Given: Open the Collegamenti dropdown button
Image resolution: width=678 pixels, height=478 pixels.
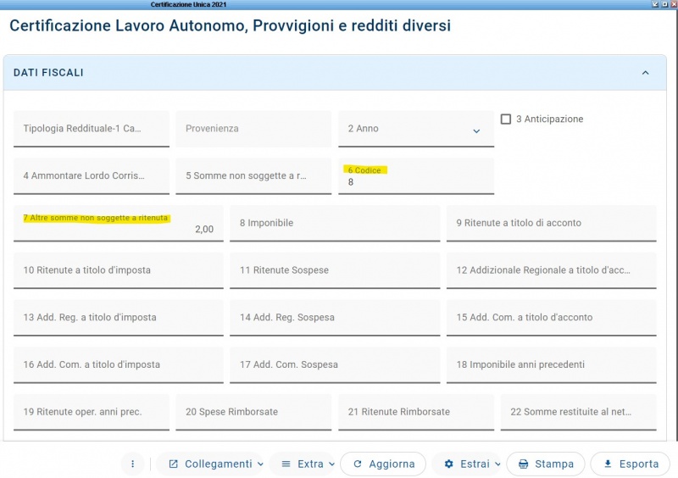Looking at the screenshot, I should coord(210,464).
